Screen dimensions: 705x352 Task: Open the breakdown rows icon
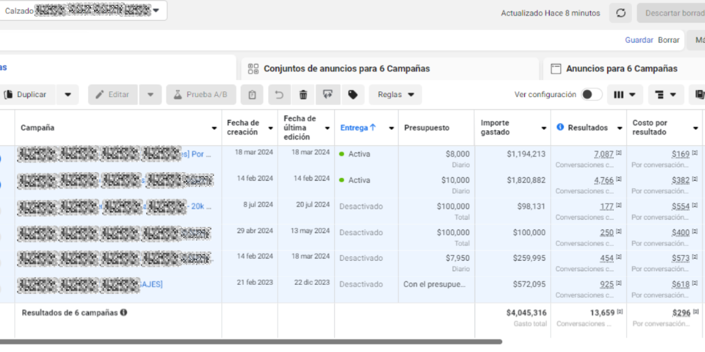[666, 95]
